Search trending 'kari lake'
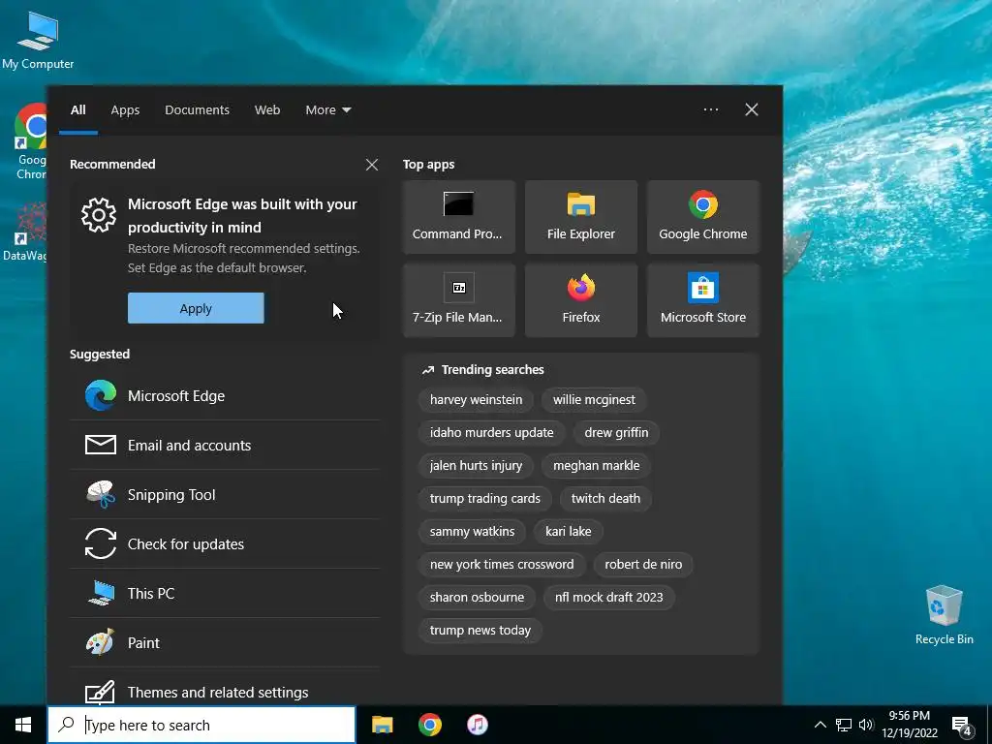 (569, 532)
